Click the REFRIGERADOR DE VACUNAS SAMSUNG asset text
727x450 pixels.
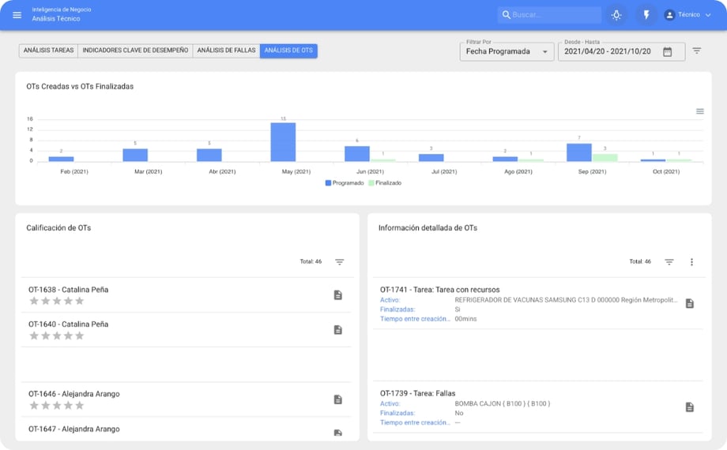pyautogui.click(x=566, y=300)
